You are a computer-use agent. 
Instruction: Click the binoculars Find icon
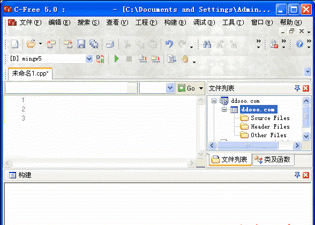coord(207,44)
